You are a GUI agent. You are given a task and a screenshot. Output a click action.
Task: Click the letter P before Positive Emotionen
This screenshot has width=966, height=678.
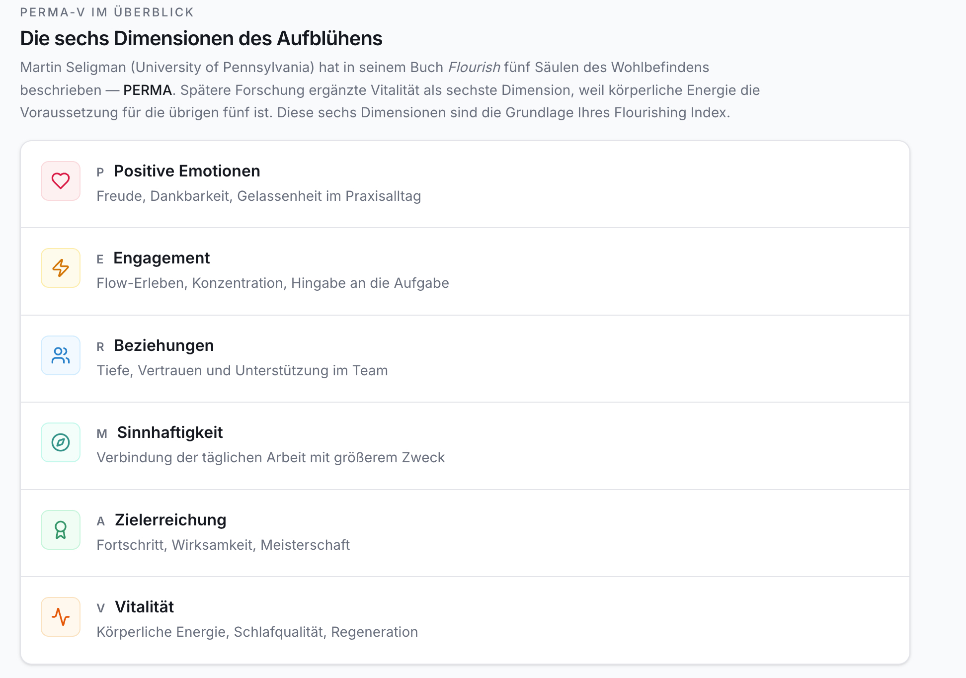[x=100, y=172]
